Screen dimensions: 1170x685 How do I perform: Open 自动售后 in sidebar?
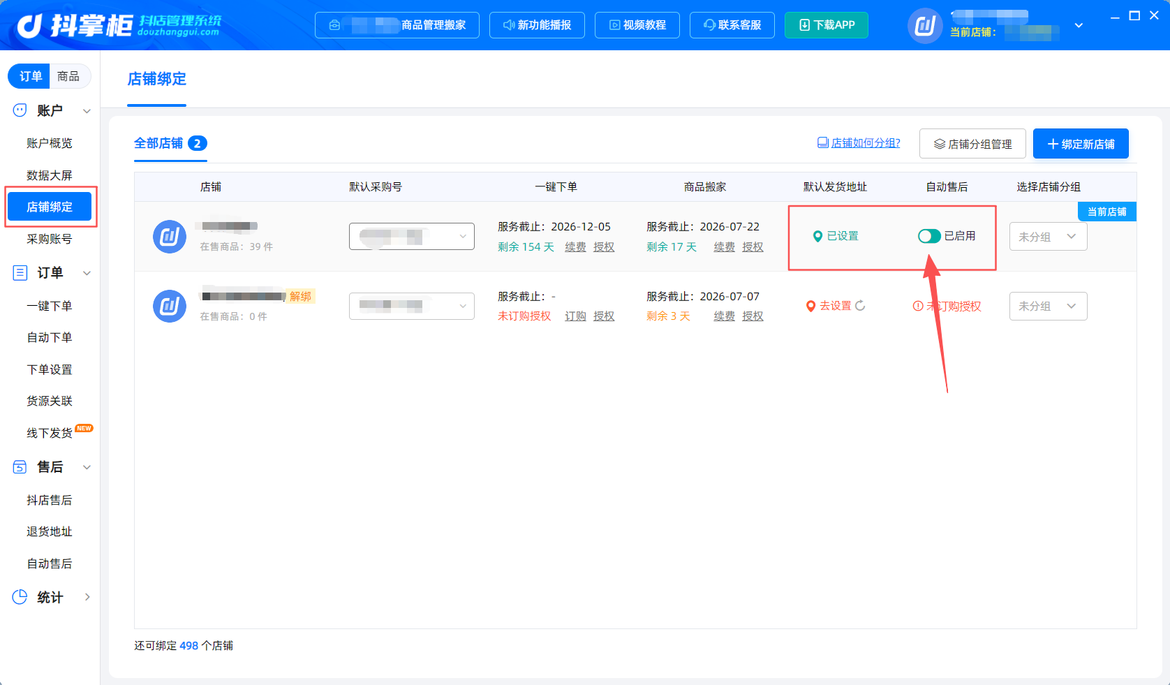click(50, 564)
